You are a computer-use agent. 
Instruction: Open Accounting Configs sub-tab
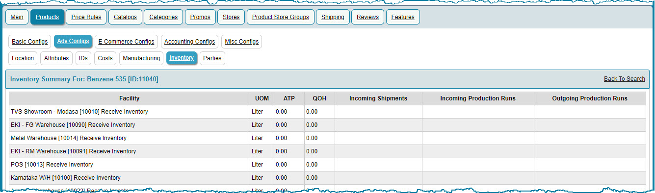coord(189,42)
